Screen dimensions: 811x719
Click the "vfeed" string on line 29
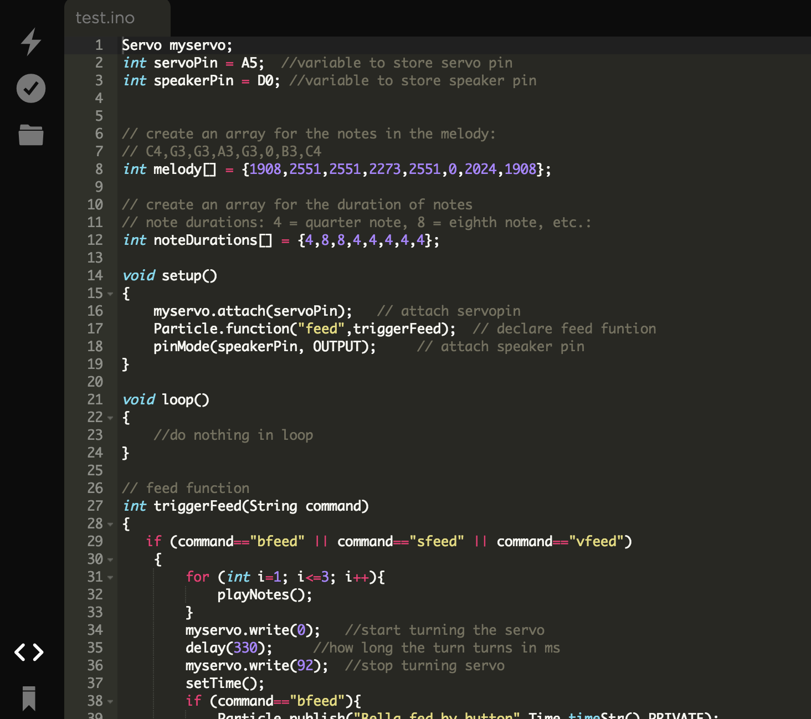point(596,541)
